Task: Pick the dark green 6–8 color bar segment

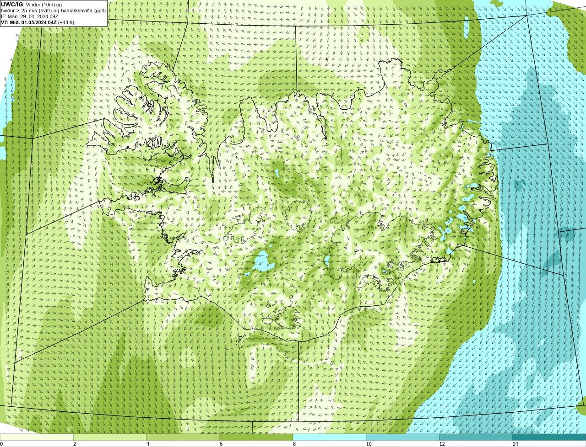Action: click(x=256, y=437)
